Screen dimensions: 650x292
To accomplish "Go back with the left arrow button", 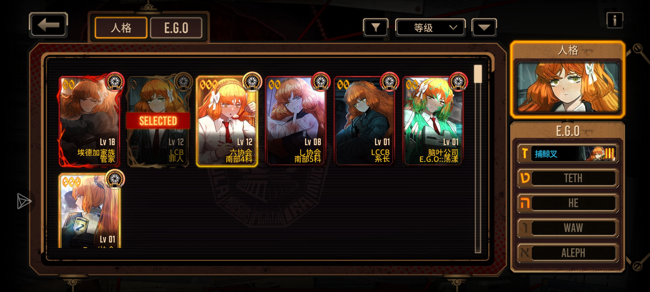I will point(48,25).
